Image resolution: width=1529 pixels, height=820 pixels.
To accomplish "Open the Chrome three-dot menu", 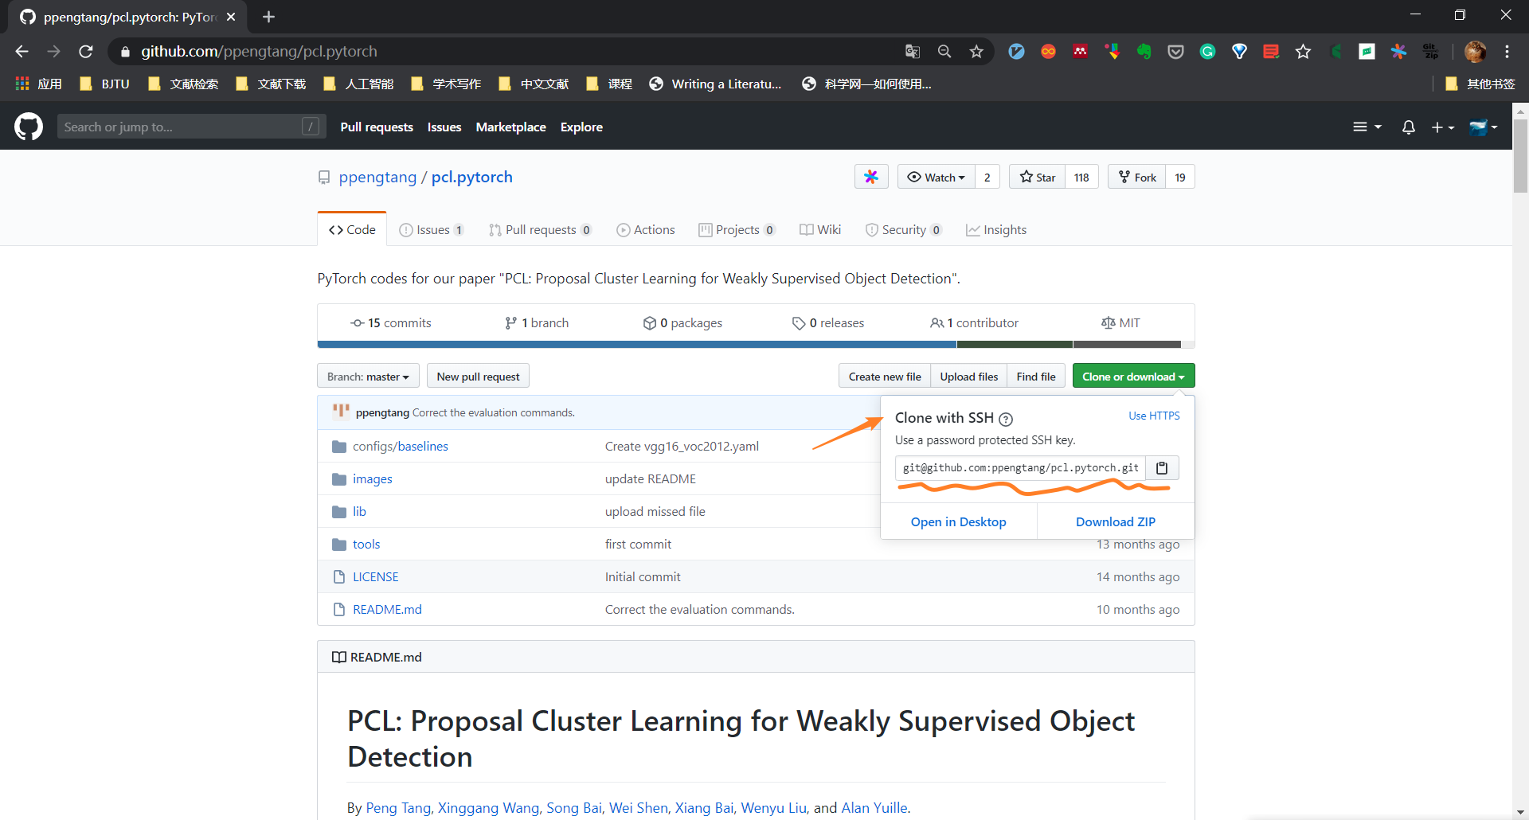I will pyautogui.click(x=1507, y=52).
